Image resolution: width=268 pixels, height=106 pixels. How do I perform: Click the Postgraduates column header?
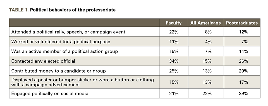click(x=242, y=23)
